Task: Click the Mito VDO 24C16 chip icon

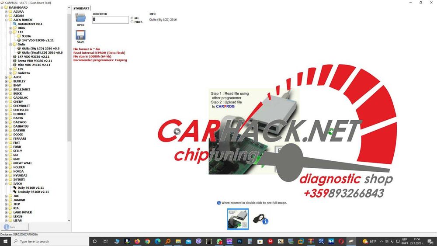Action: point(15,65)
